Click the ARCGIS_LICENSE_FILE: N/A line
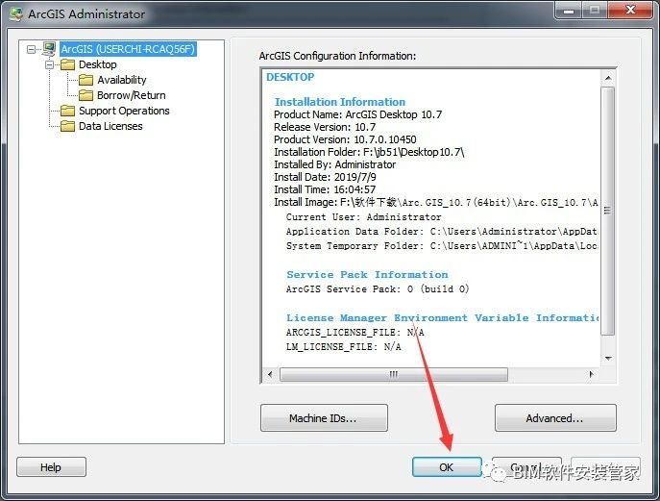Screen dimensions: 660x501 click(x=355, y=333)
